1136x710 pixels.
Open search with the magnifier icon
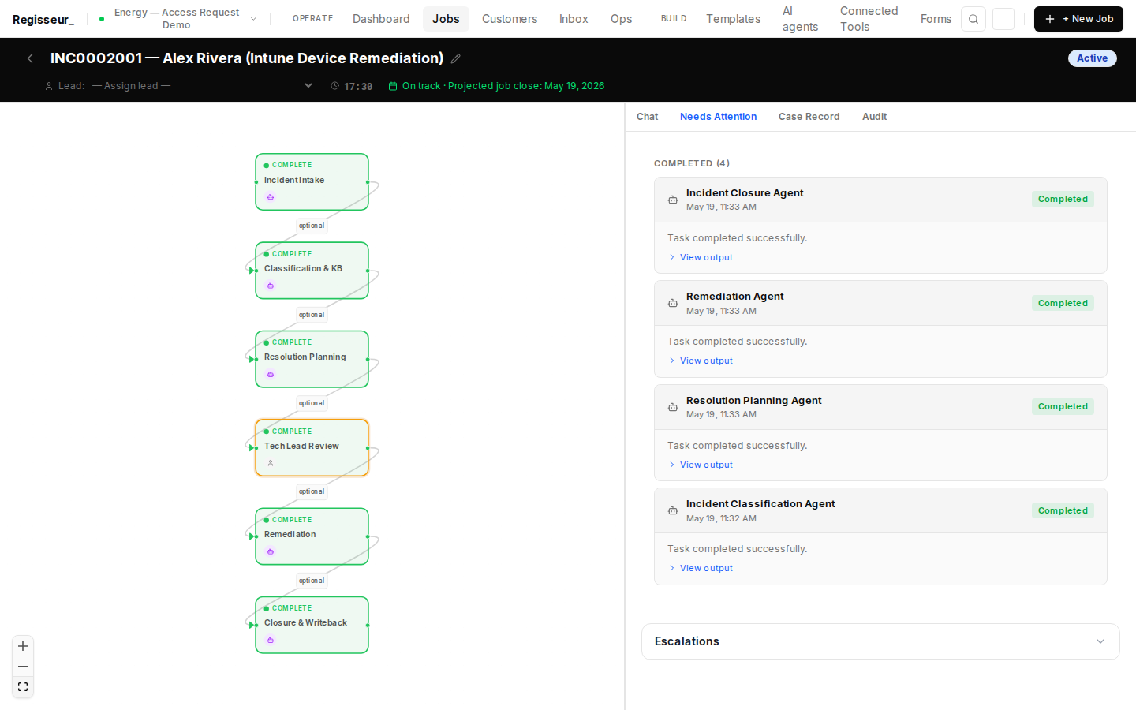pos(973,19)
